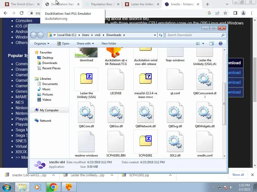Open the Qt6Core.dll file icon
257x192 pixels.
click(x=86, y=112)
